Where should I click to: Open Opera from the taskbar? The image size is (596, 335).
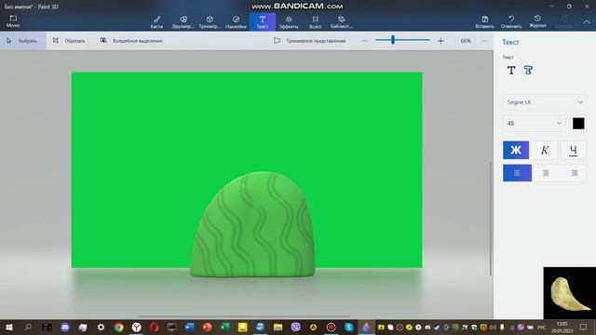[154, 327]
